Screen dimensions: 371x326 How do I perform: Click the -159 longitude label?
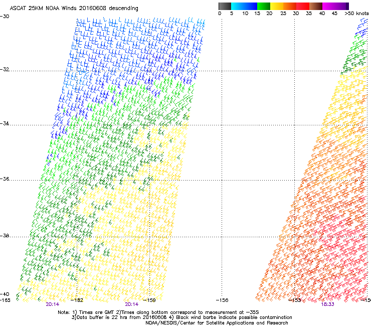tap(149, 300)
